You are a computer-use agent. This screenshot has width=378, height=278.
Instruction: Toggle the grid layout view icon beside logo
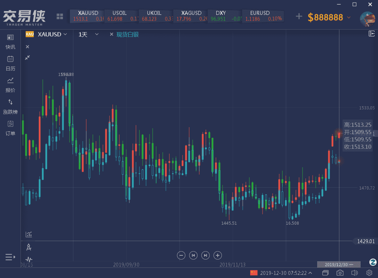pos(60,16)
